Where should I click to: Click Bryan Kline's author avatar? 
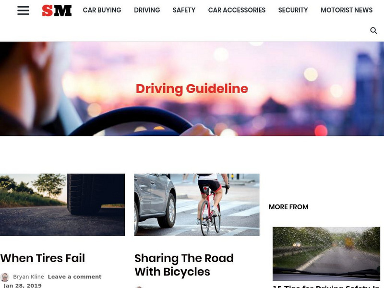point(5,277)
